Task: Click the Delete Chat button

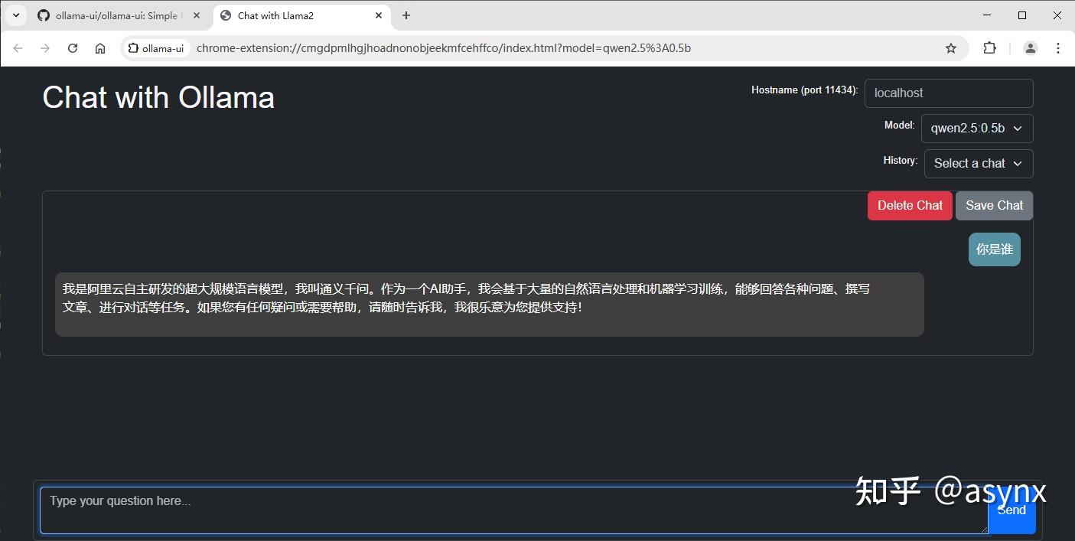Action: tap(910, 205)
